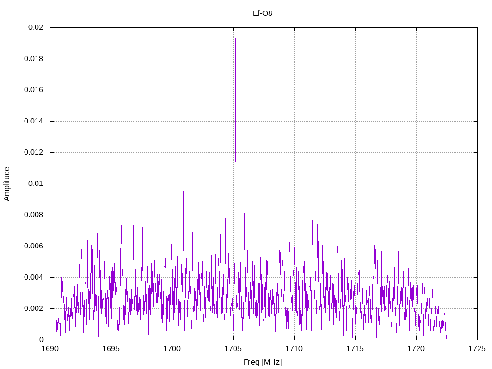Click the 0.01 amplitude peak near 1697.5 MHz

tap(143, 184)
